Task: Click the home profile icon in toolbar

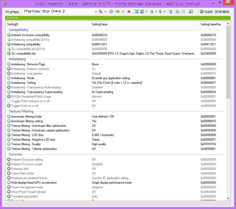Action: (101, 12)
